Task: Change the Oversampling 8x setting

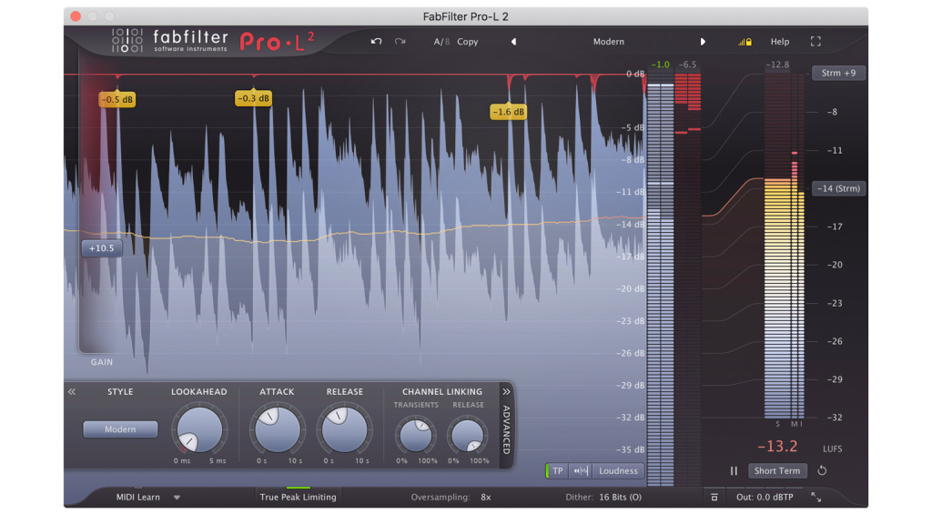Action: [x=486, y=497]
